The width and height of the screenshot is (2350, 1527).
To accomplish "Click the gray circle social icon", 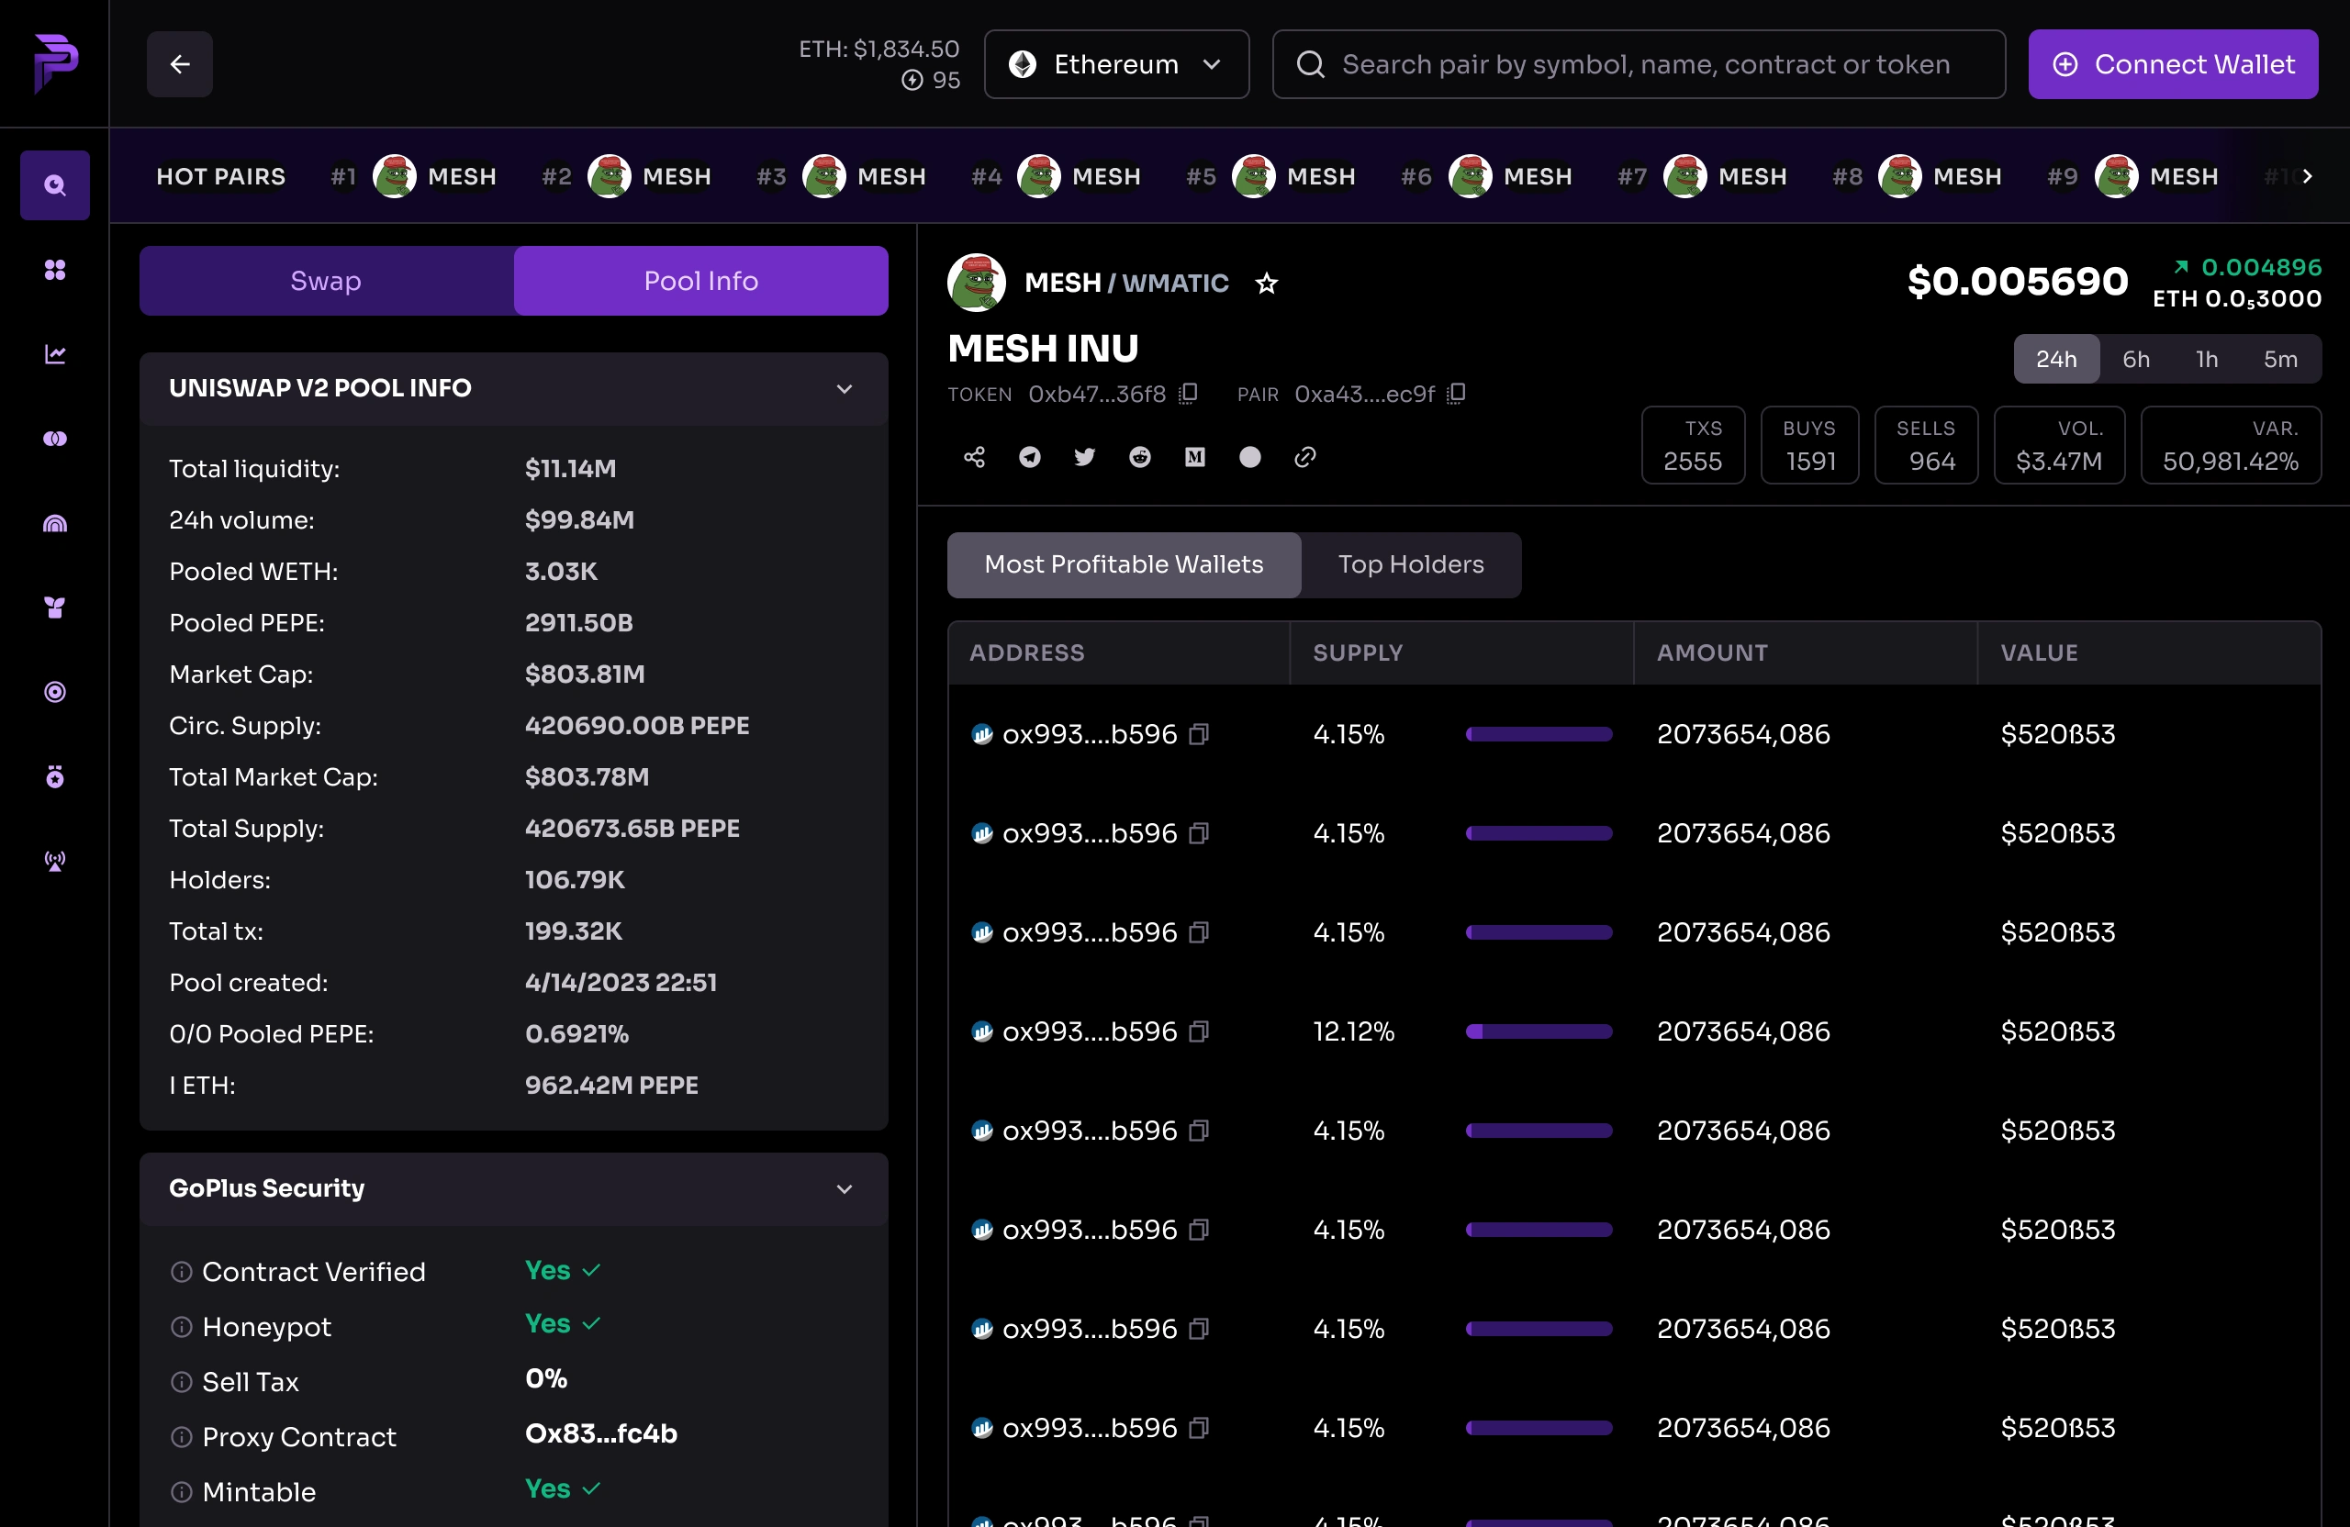I will click(x=1250, y=457).
